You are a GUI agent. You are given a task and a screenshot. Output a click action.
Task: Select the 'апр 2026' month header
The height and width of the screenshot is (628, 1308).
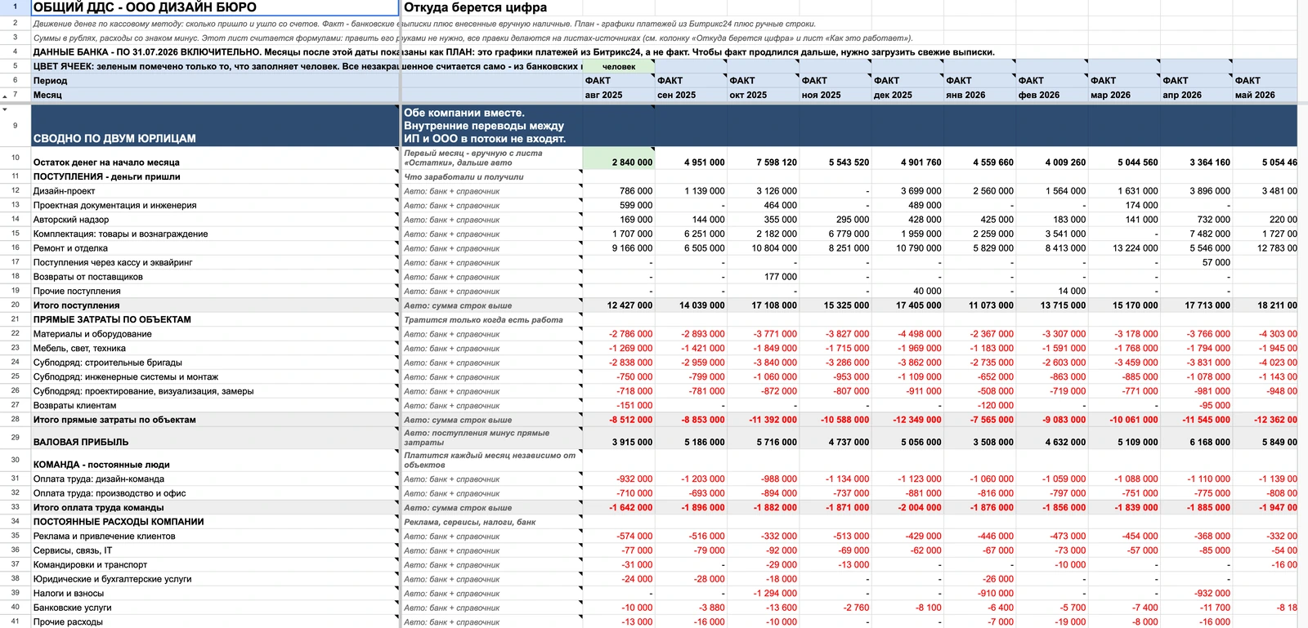click(x=1196, y=95)
